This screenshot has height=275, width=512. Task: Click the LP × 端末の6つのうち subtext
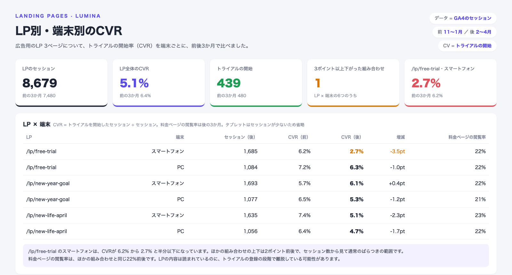335,96
